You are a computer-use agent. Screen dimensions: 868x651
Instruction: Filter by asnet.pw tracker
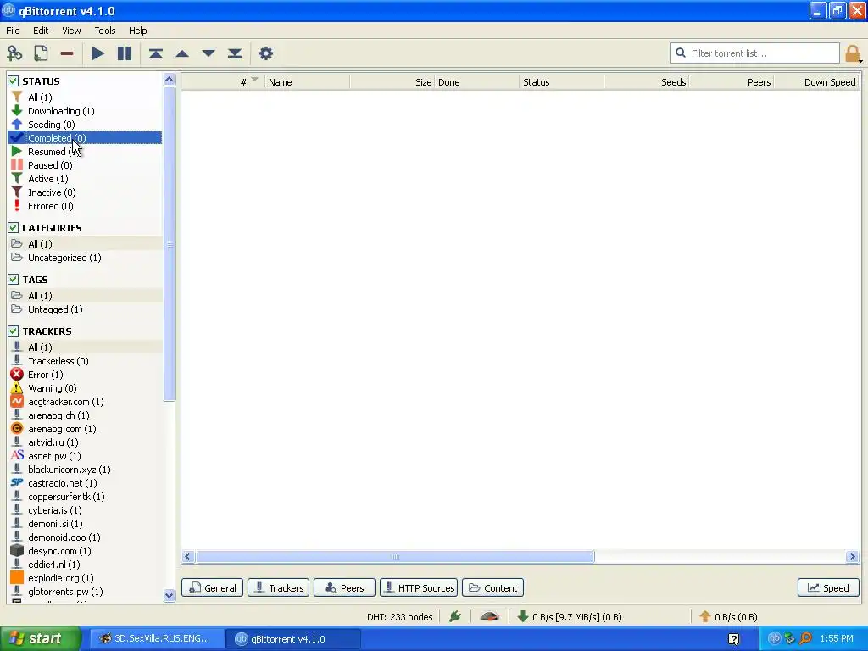pyautogui.click(x=86, y=456)
